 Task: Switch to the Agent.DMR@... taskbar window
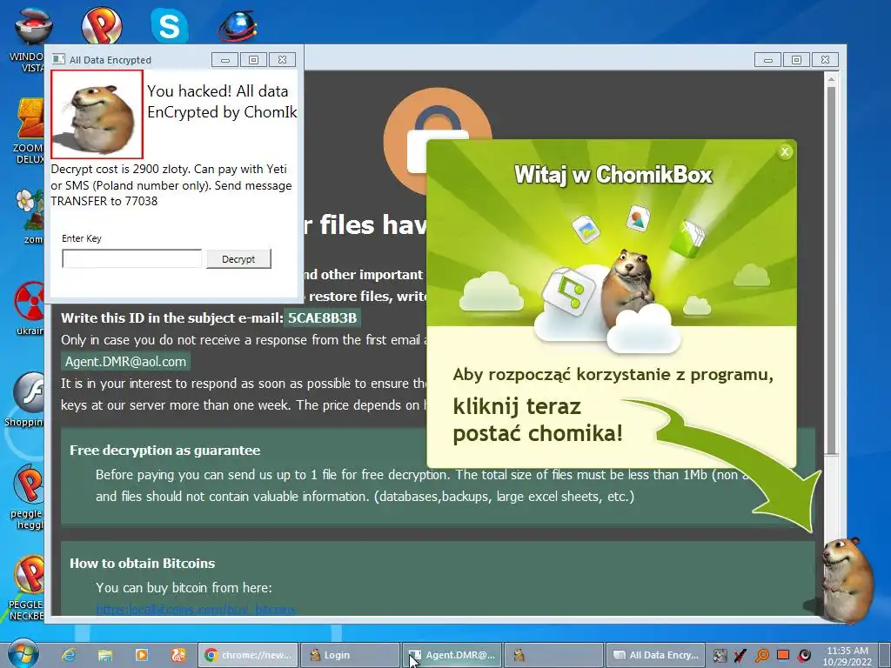pyautogui.click(x=452, y=655)
